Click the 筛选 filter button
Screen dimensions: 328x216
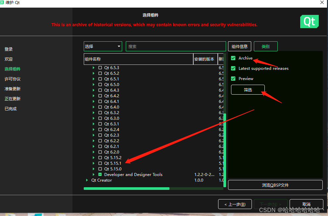click(248, 90)
